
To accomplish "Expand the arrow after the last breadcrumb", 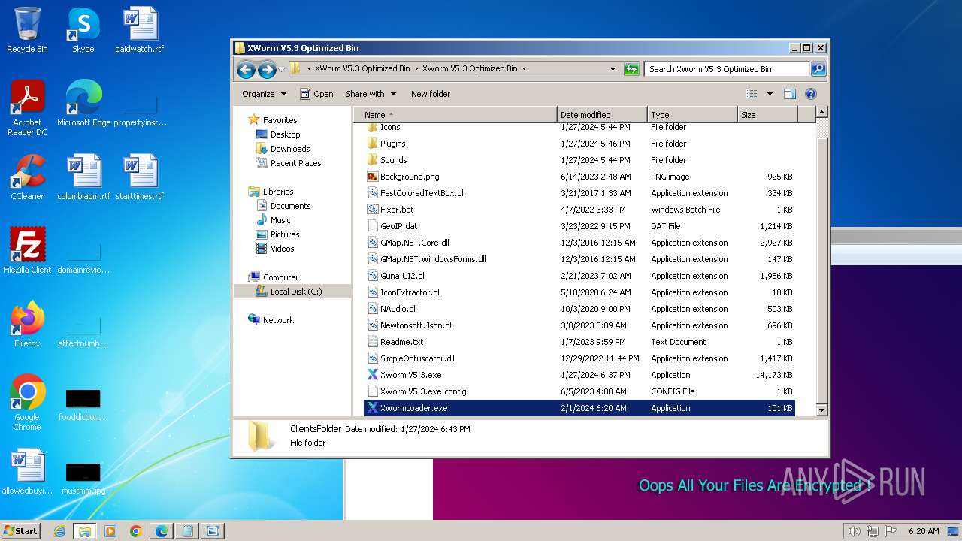I will click(524, 69).
